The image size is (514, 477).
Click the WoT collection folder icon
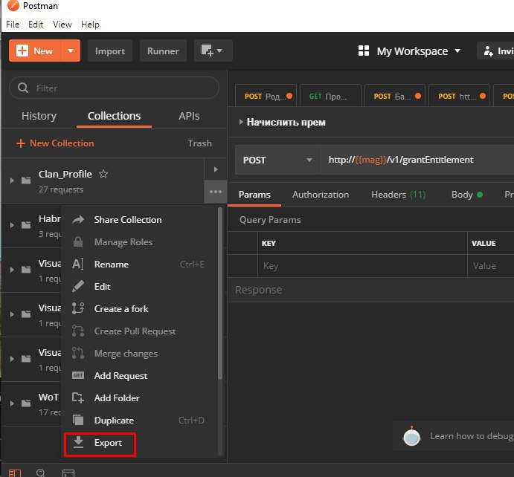pos(26,403)
